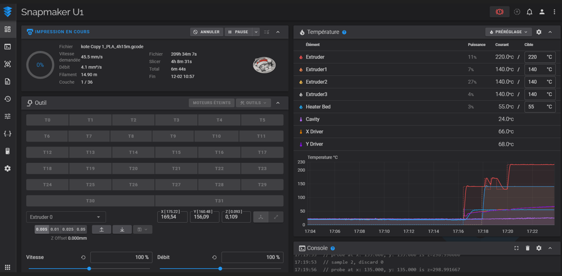
Task: Open the config files braces icon
Action: click(7, 134)
